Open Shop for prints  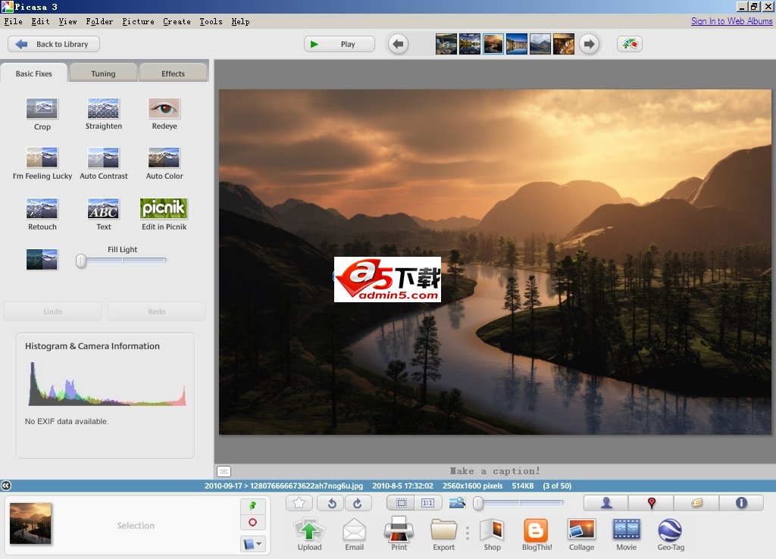(492, 534)
